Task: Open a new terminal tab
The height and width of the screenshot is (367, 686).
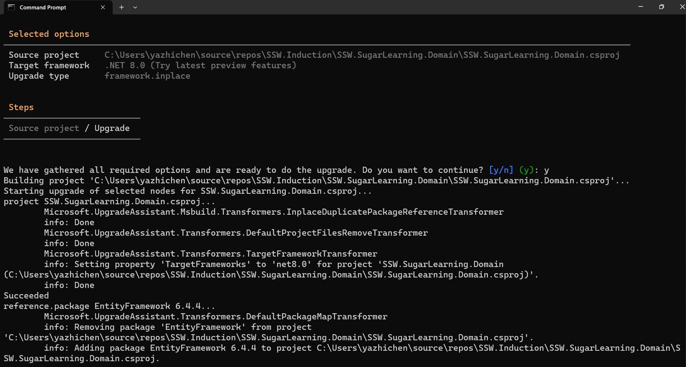Action: pos(122,7)
